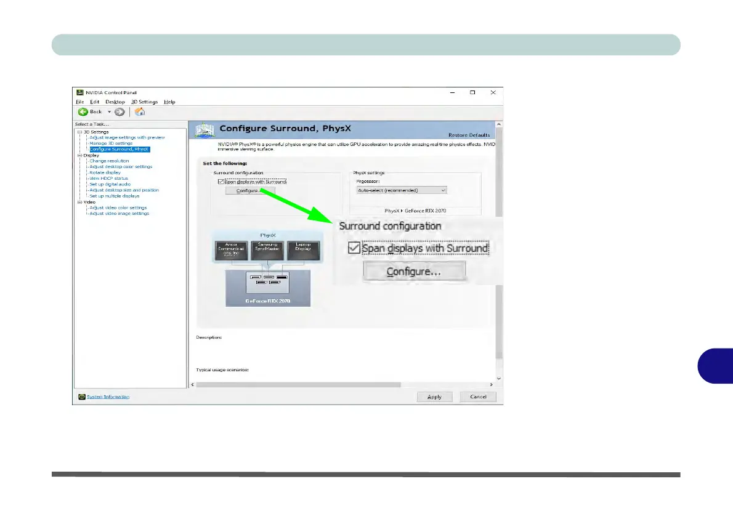The image size is (733, 516).
Task: Open Adjust video color settings
Action: click(x=118, y=208)
